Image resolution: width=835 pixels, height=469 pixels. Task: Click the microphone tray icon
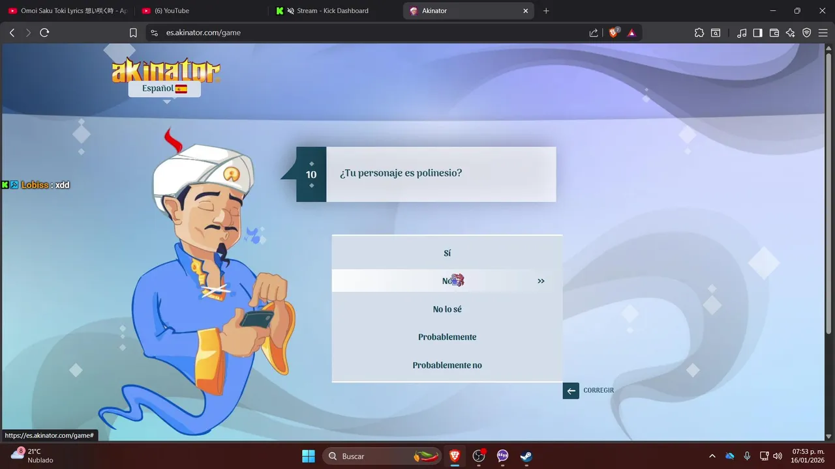[747, 456]
